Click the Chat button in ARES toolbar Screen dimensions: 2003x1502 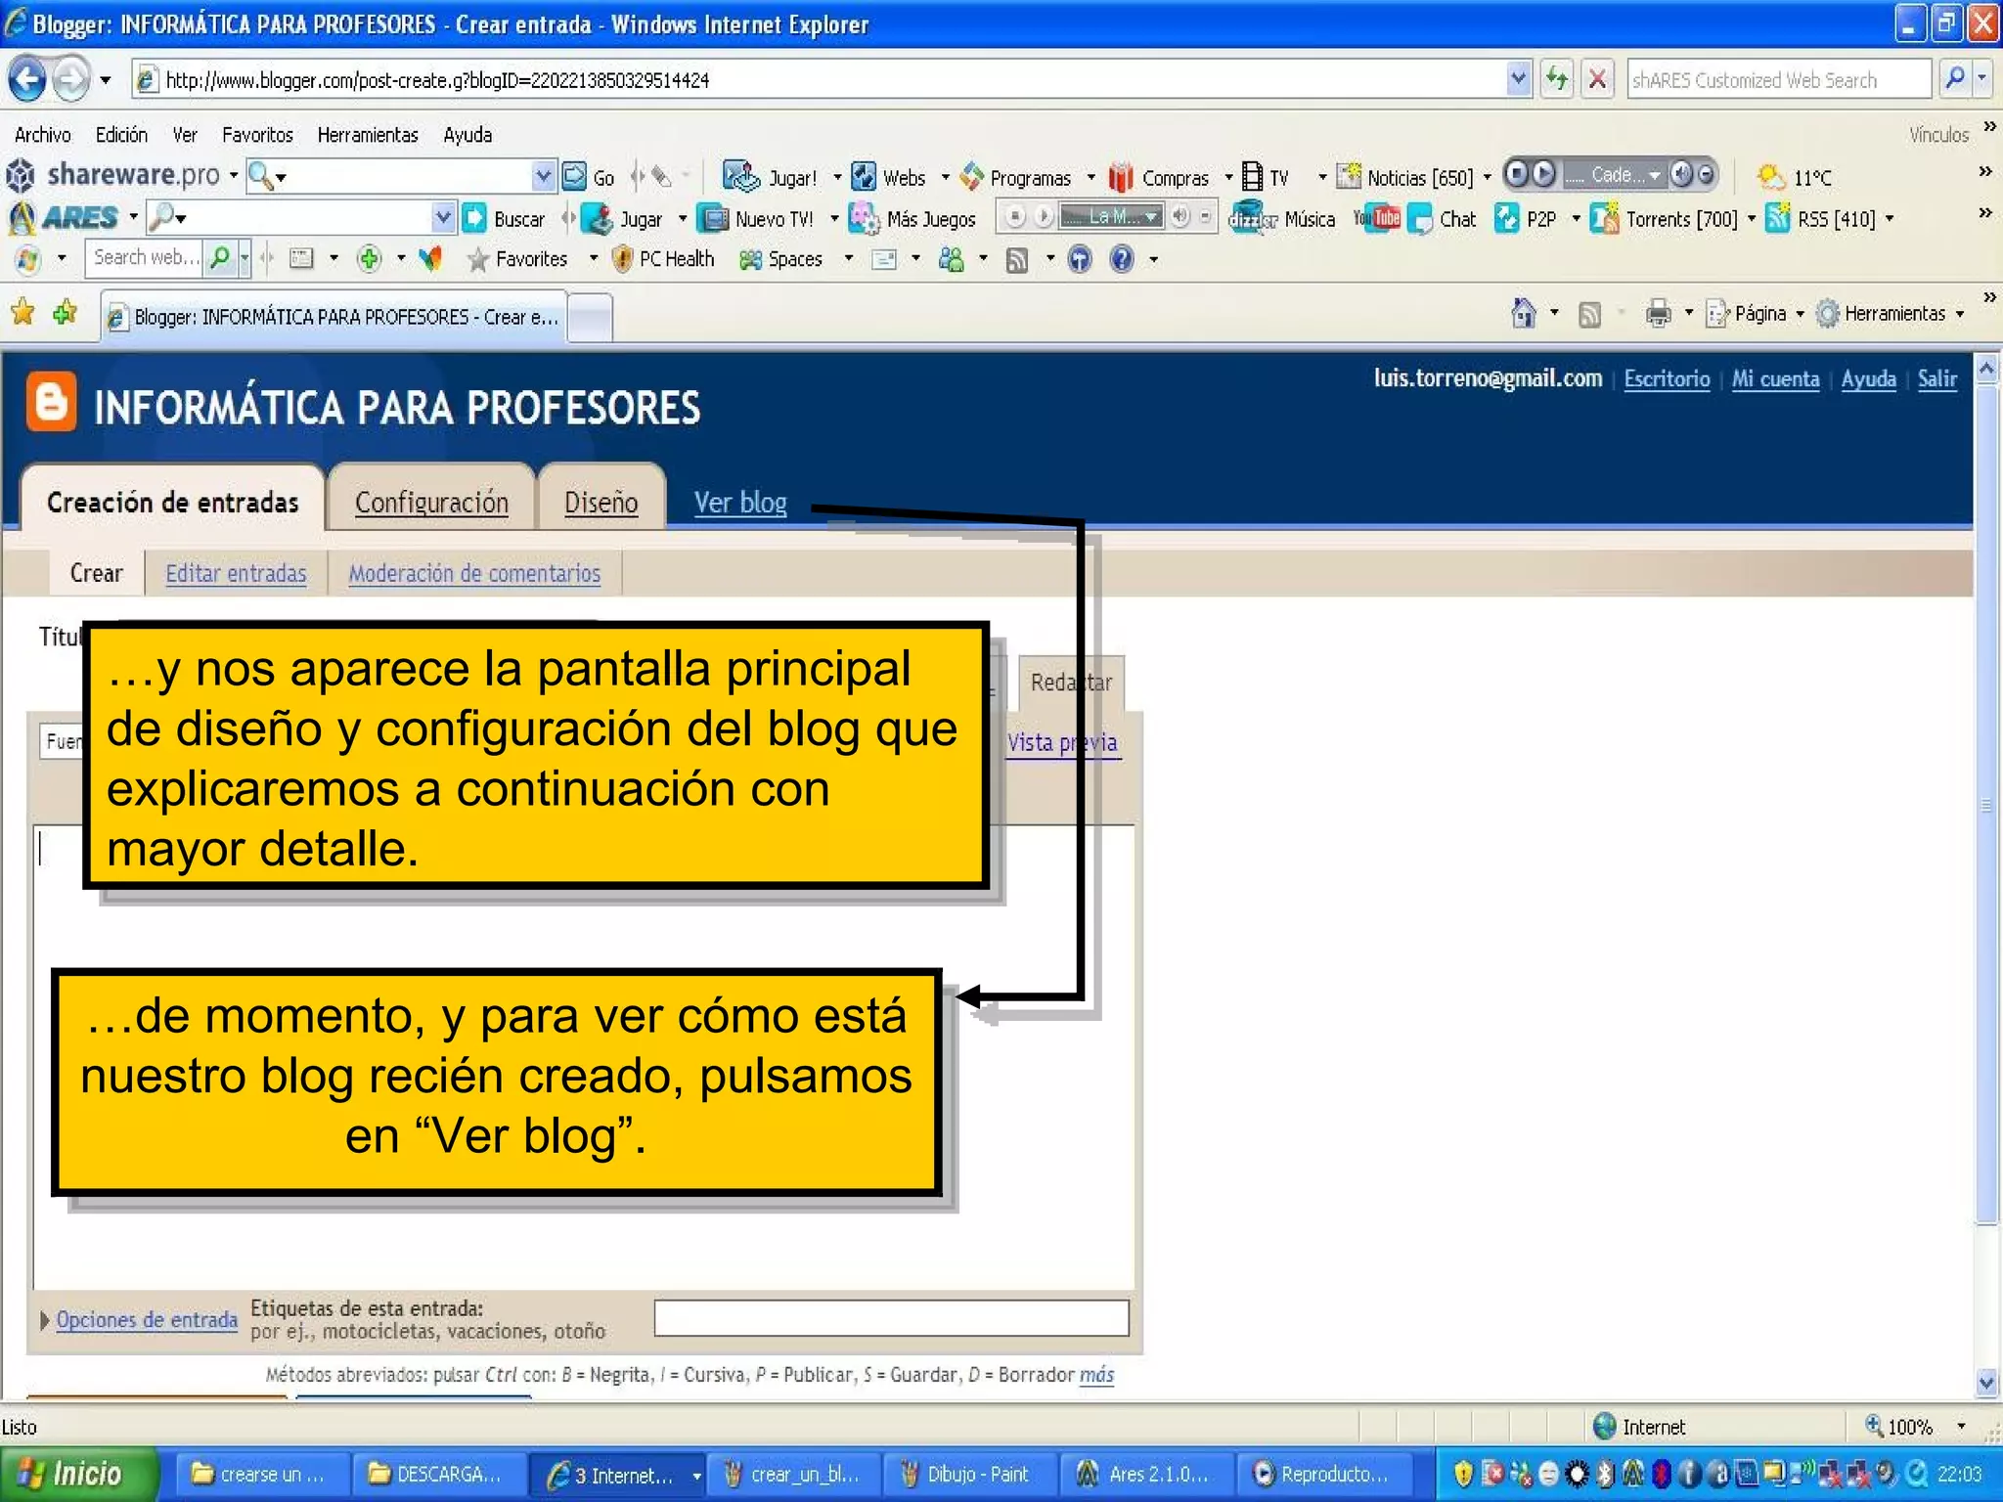click(1443, 219)
